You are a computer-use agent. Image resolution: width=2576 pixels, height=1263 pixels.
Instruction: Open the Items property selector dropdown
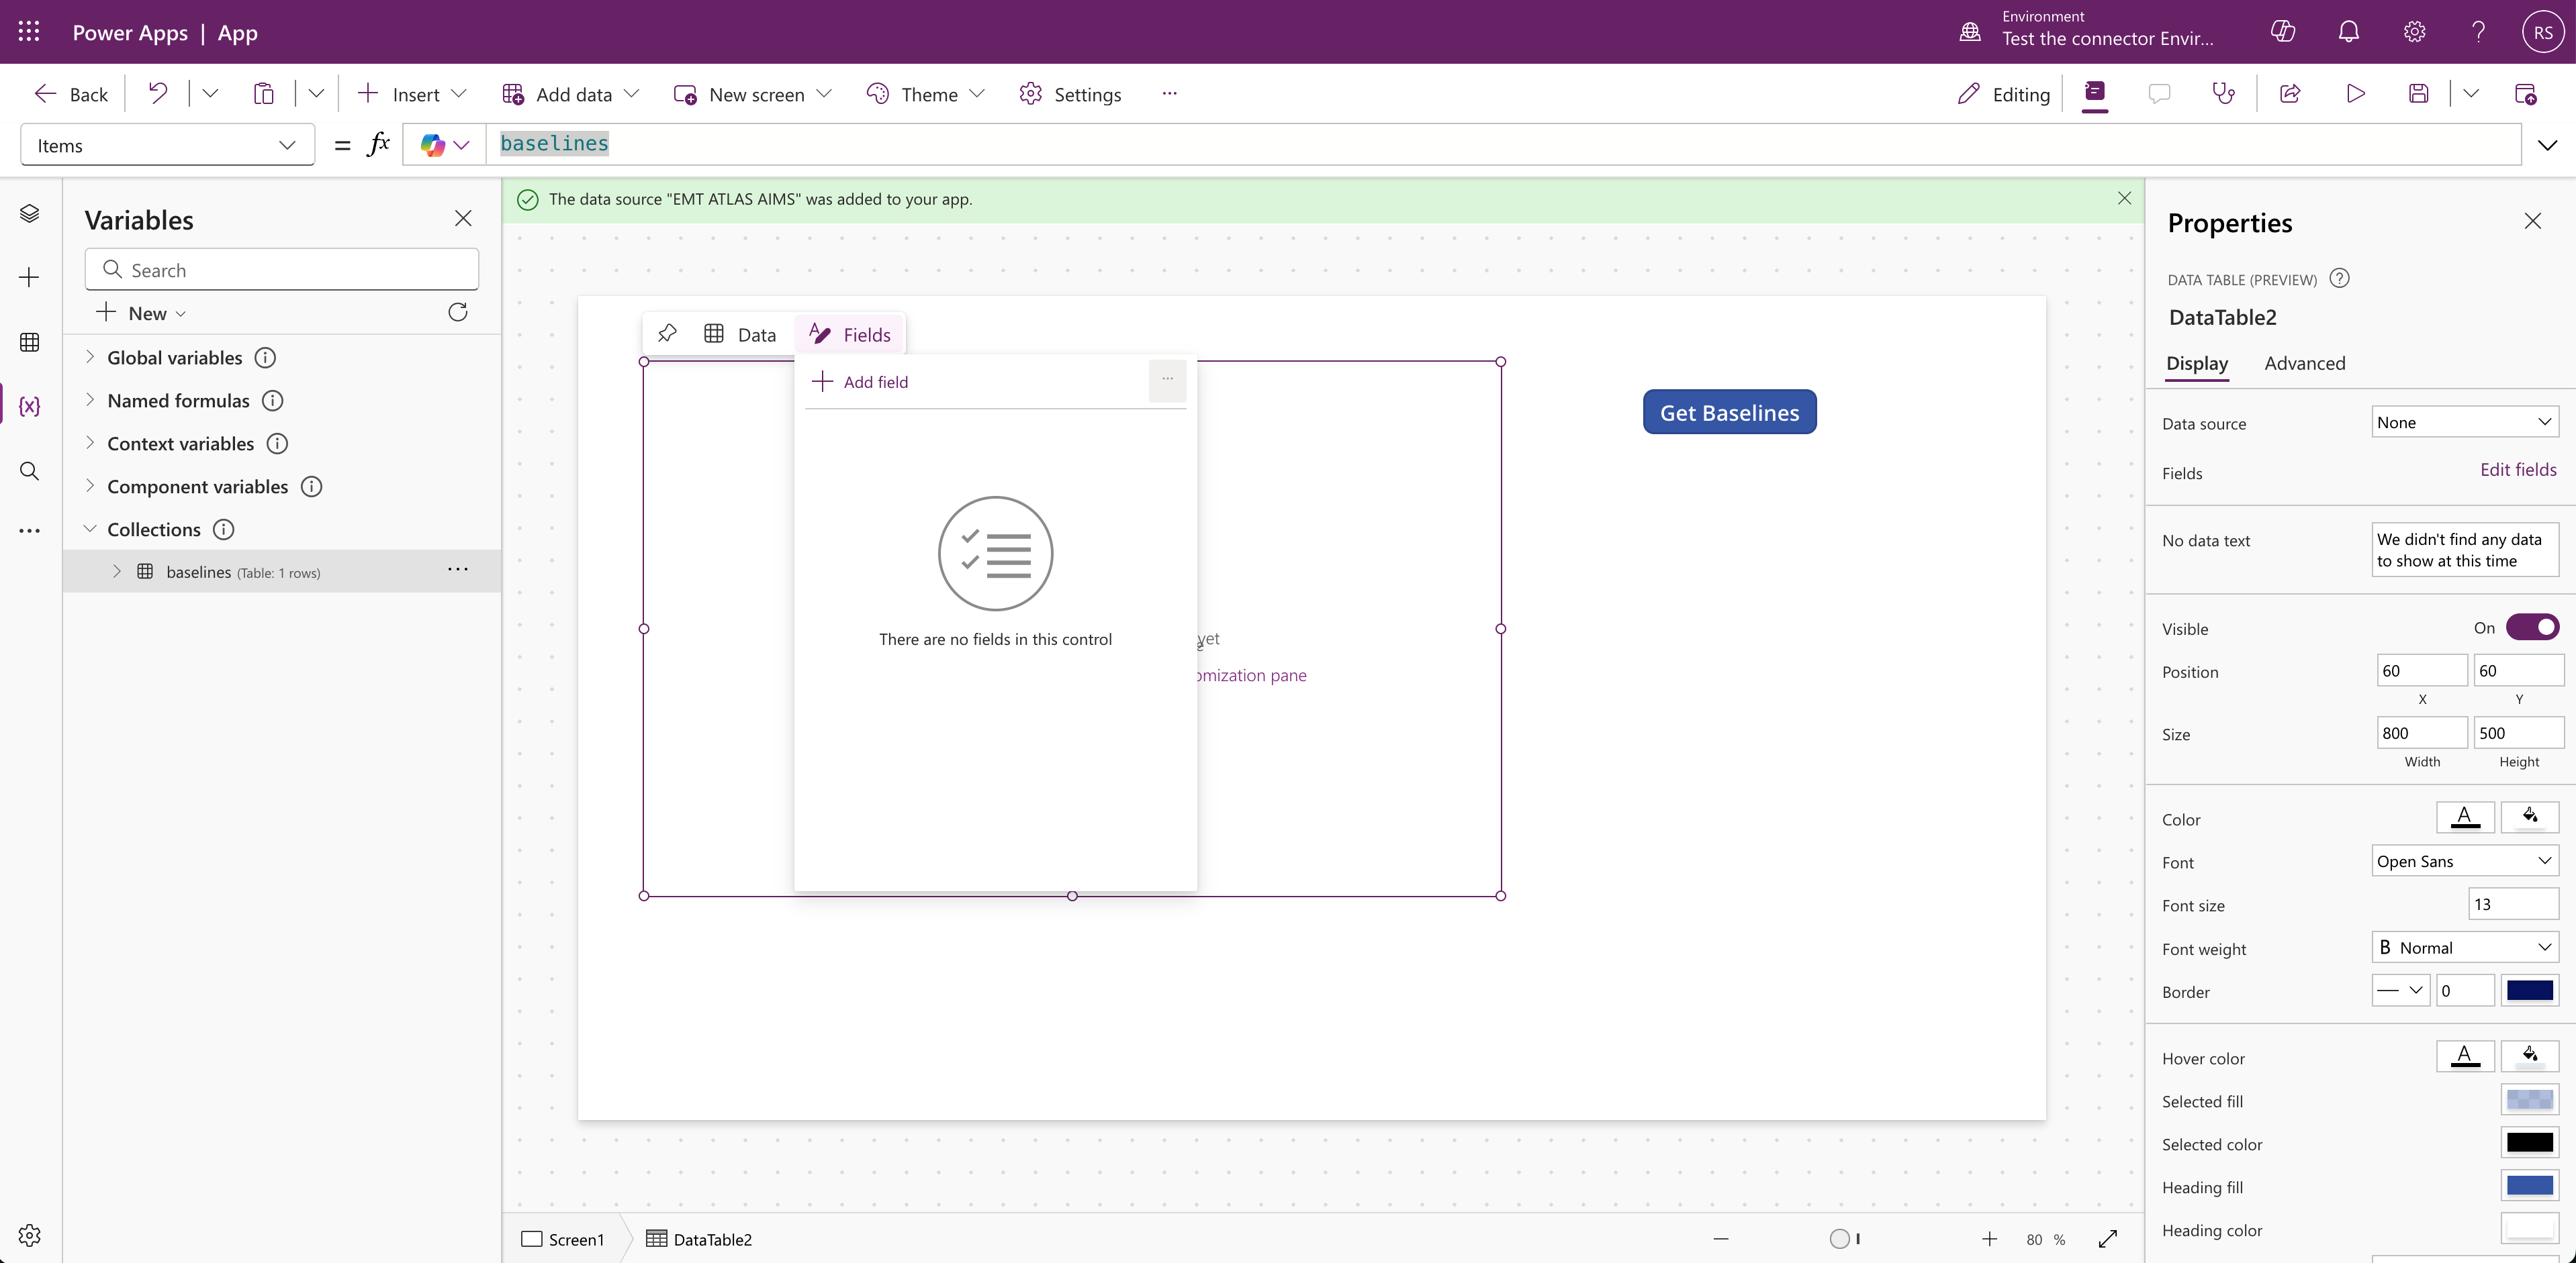(167, 146)
